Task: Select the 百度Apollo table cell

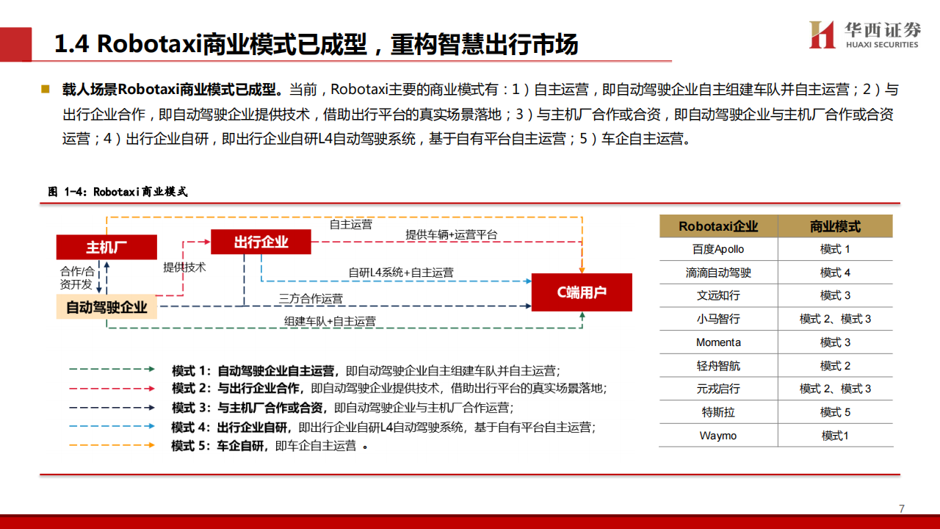Action: click(x=718, y=249)
